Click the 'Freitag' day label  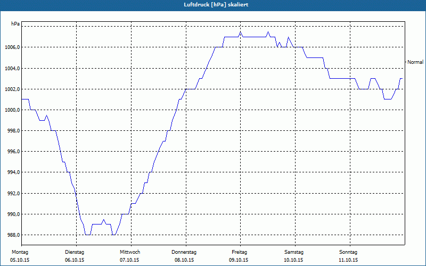pyautogui.click(x=239, y=252)
